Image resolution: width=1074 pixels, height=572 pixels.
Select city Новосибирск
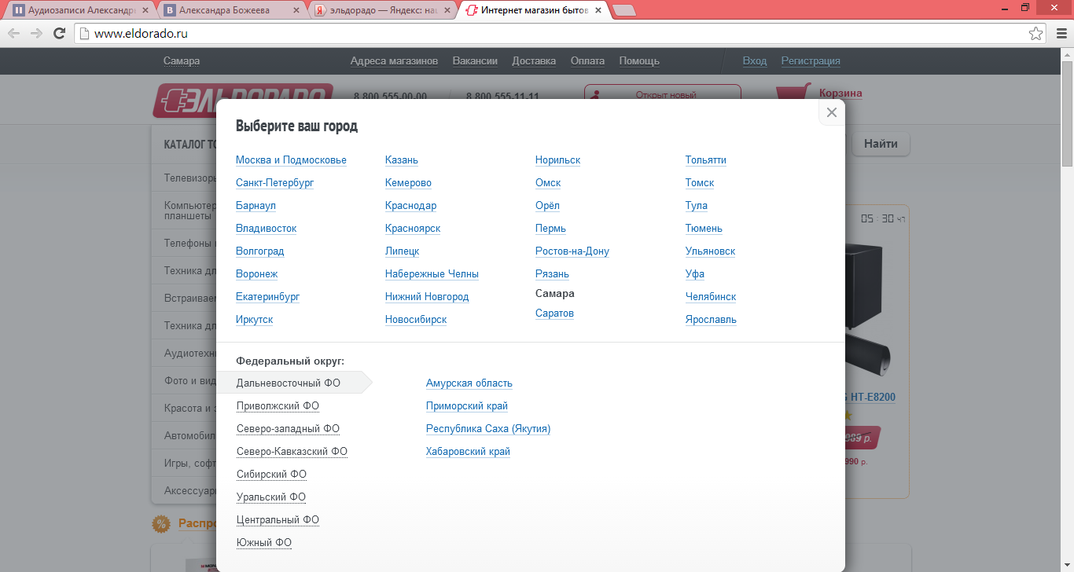pyautogui.click(x=416, y=320)
